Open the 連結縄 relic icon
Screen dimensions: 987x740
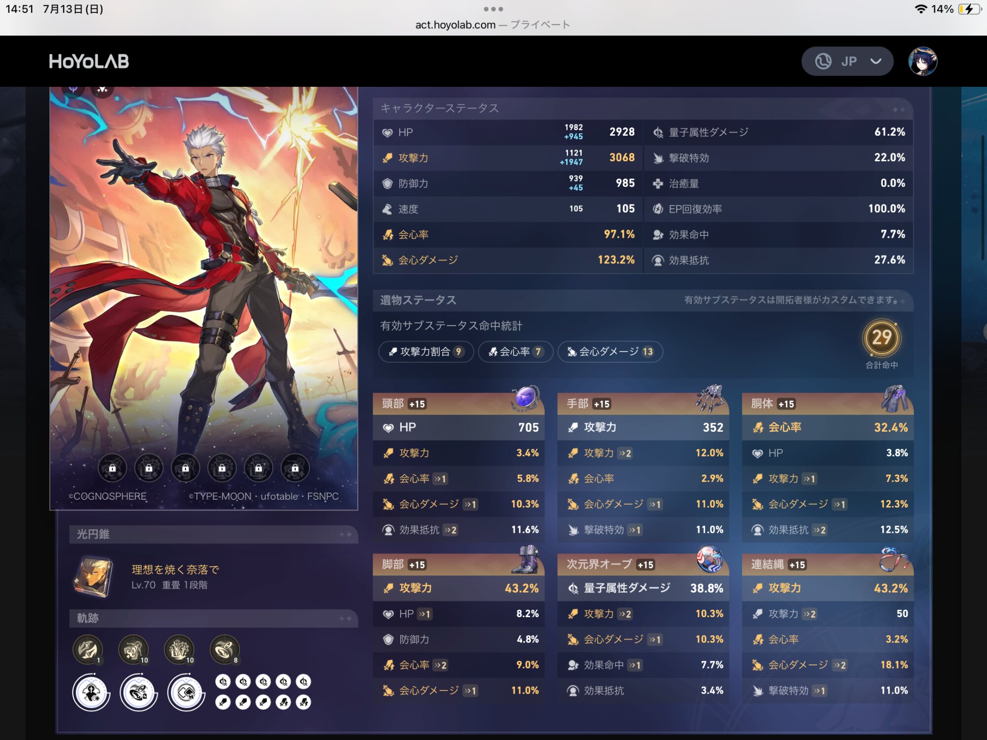pyautogui.click(x=895, y=559)
